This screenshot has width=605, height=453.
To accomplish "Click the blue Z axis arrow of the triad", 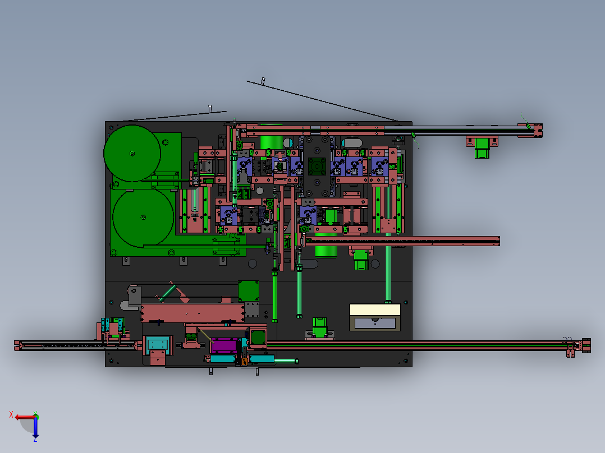I will pyautogui.click(x=35, y=428).
